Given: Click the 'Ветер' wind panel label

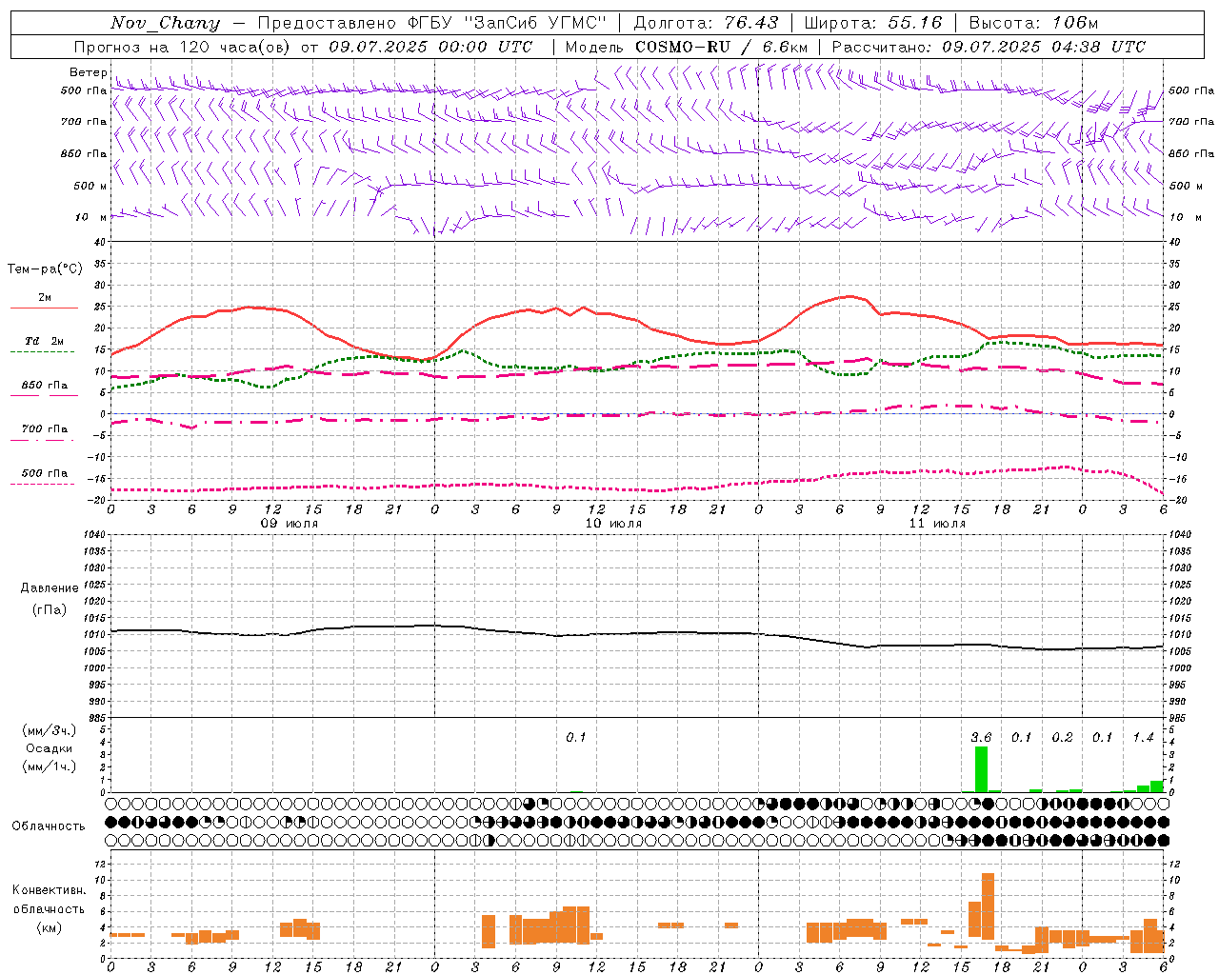Looking at the screenshot, I should click(88, 72).
